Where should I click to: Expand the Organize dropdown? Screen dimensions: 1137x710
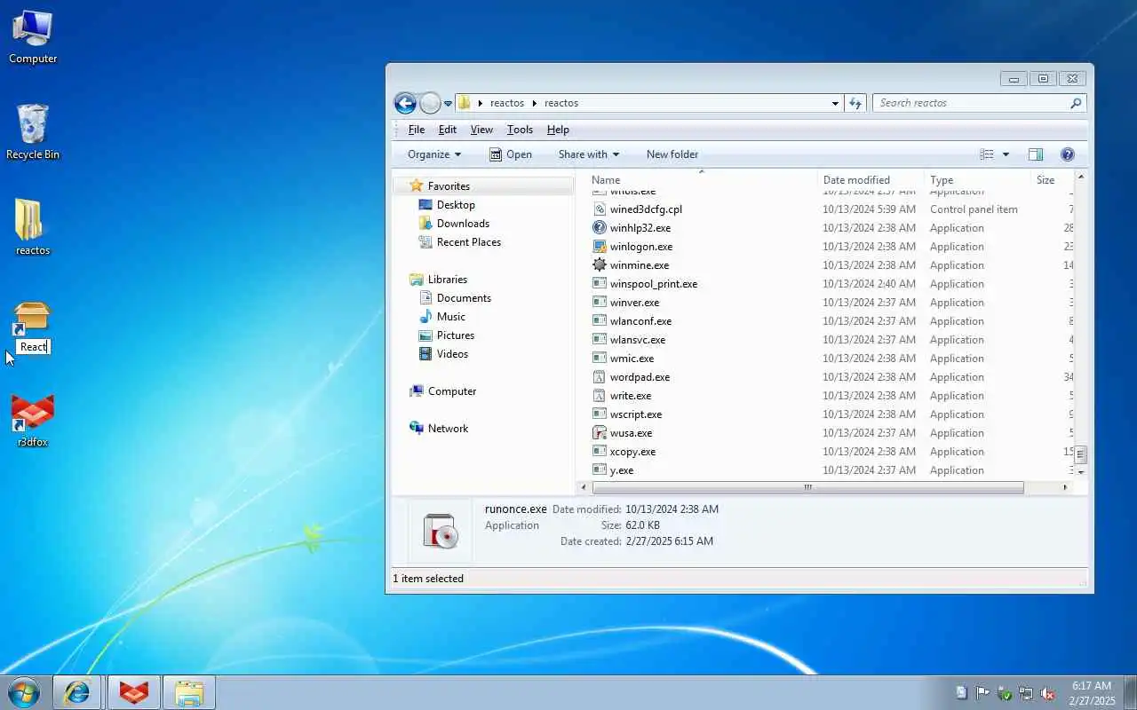[434, 154]
